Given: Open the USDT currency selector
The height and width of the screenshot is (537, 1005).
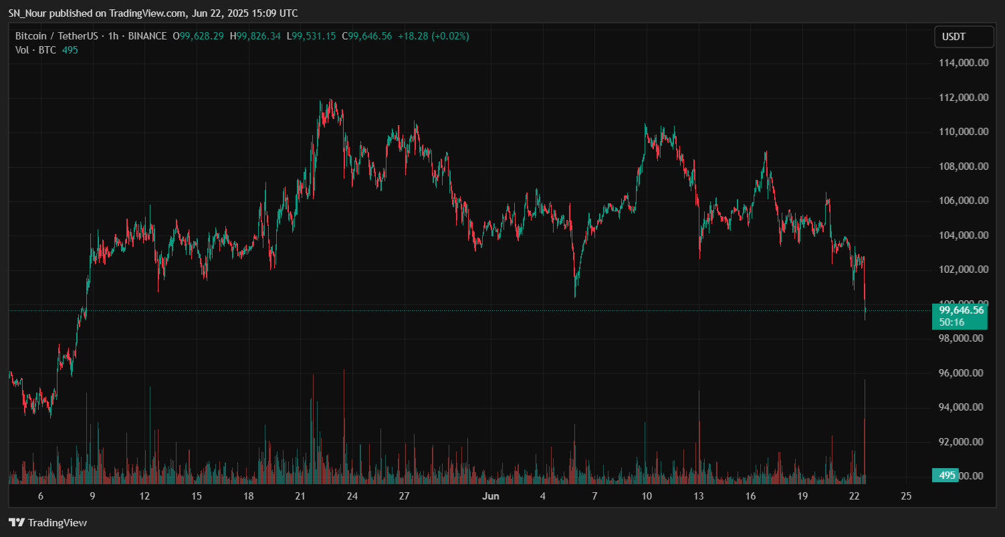Looking at the screenshot, I should [963, 37].
